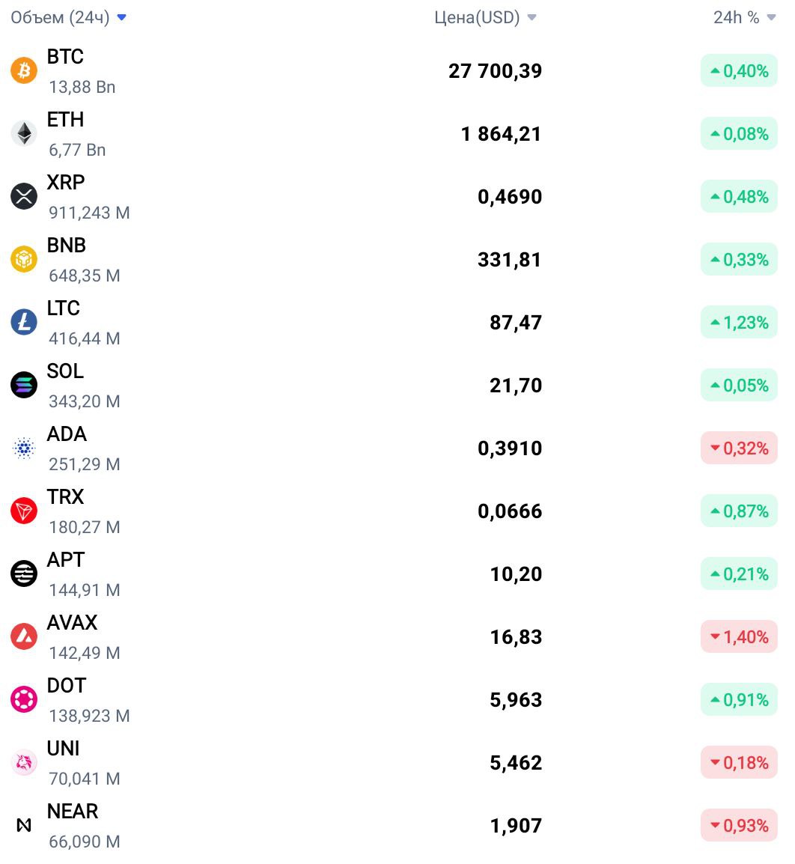Open the Aptos black circle icon
Screen dimensions: 795x864
(24, 574)
